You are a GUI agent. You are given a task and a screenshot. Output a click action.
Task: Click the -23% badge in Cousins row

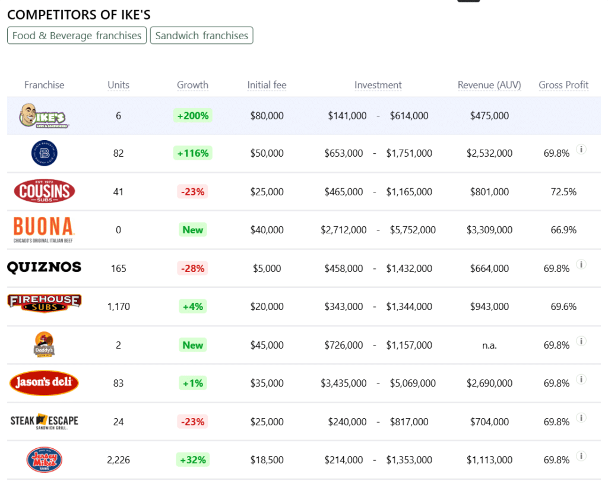coord(193,192)
